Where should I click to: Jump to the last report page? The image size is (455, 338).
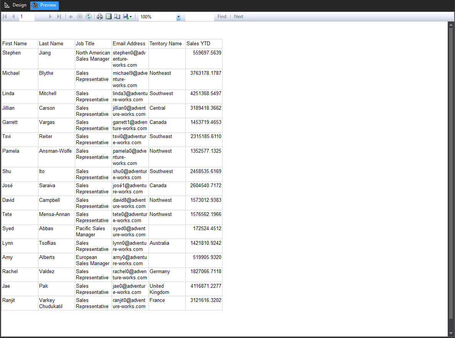click(x=59, y=16)
